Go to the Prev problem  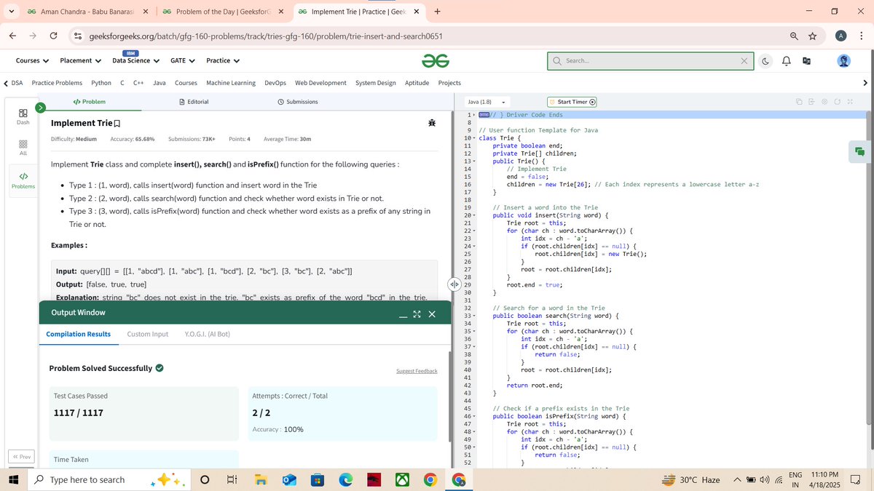[21, 456]
